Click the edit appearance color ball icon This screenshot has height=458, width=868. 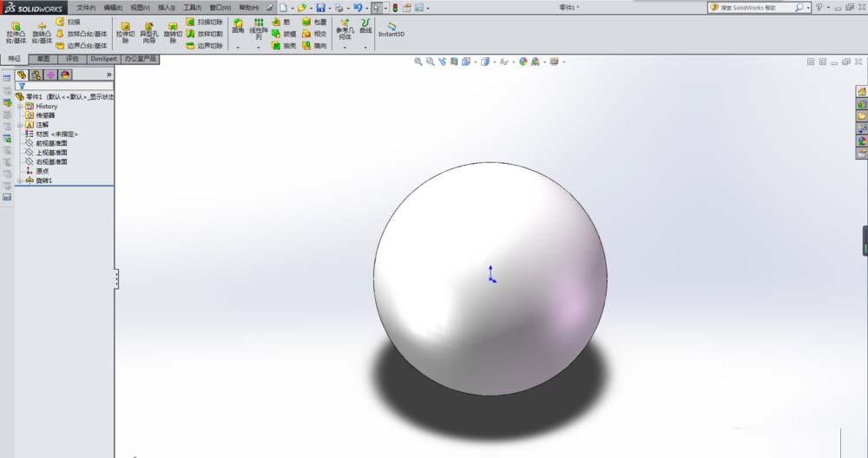523,62
